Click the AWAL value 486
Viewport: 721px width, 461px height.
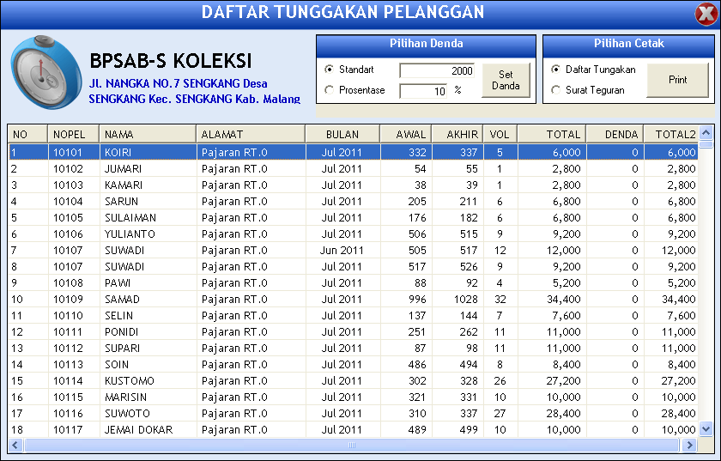(x=406, y=365)
